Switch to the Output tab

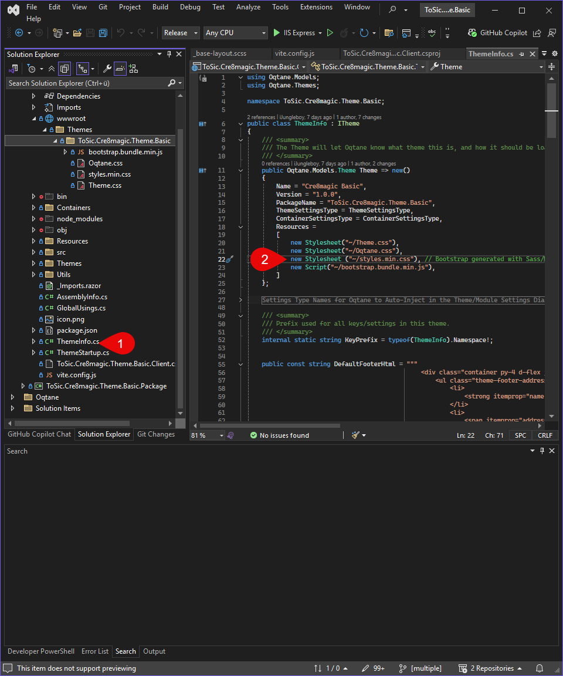point(154,651)
